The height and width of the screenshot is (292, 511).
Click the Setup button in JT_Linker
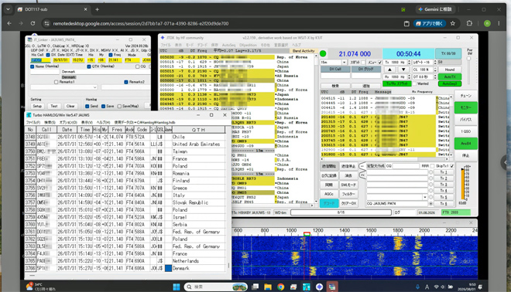tap(37, 106)
